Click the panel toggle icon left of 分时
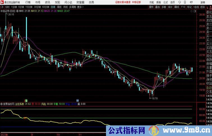The width and height of the screenshot is (212, 136). coord(2,7)
